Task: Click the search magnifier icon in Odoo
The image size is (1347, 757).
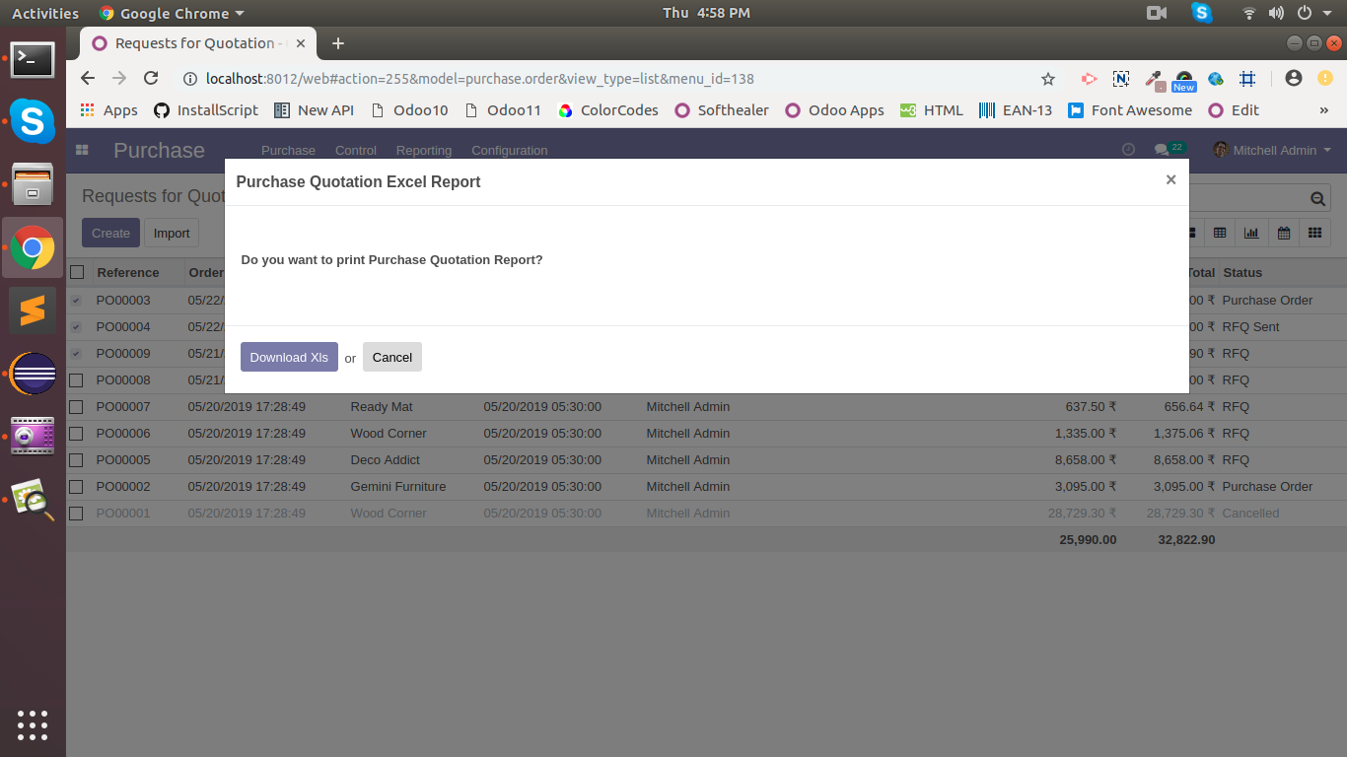Action: 1318,199
